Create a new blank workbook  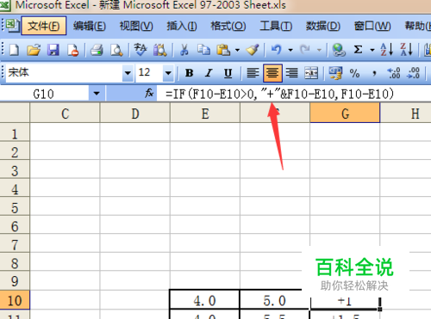click(x=14, y=50)
